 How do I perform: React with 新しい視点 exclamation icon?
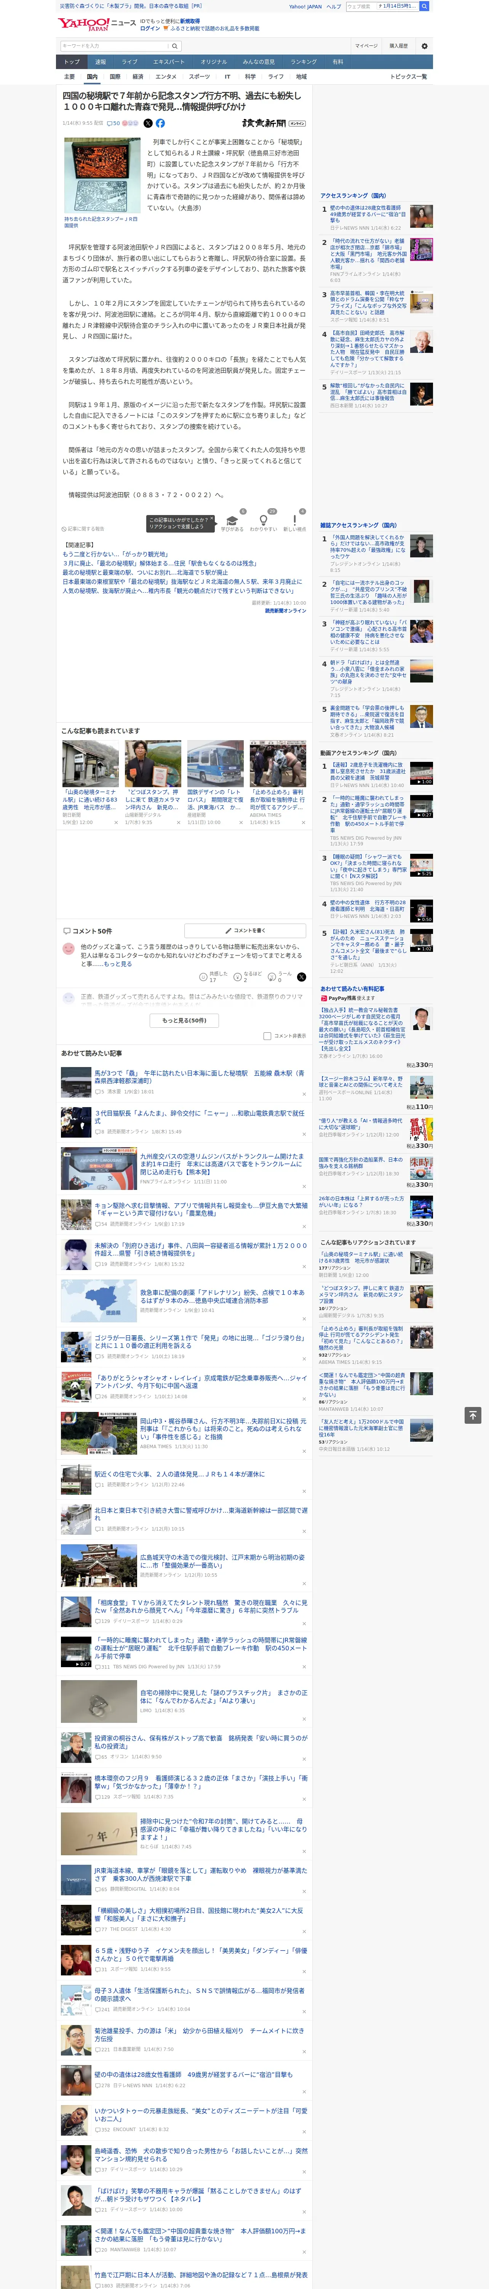coord(295,522)
